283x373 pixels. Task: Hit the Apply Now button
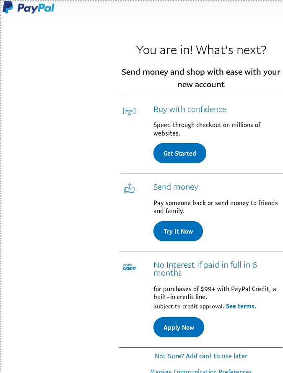[179, 327]
